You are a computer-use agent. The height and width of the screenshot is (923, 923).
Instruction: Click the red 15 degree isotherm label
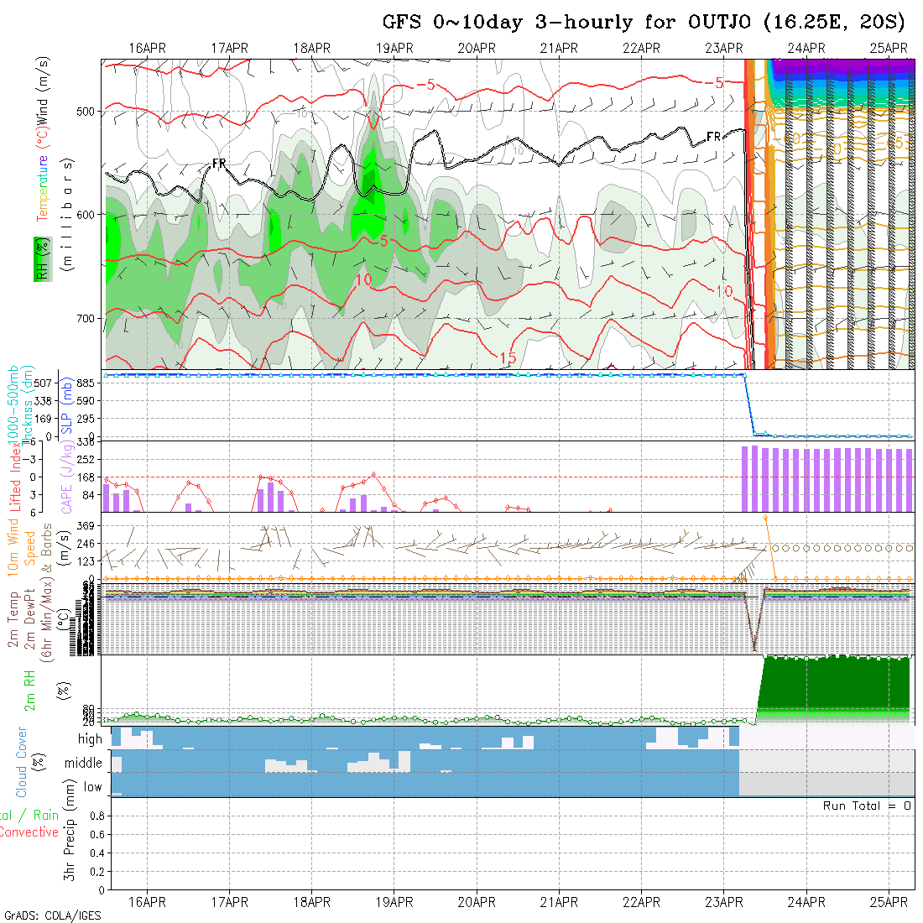tap(508, 357)
